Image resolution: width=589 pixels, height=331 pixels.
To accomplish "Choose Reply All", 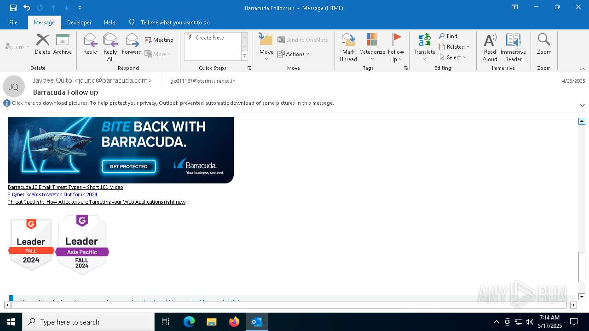I will [x=110, y=47].
